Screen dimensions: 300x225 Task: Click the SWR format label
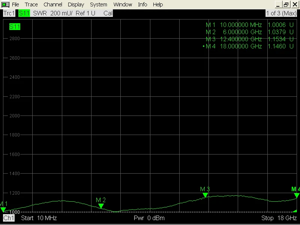(40, 13)
